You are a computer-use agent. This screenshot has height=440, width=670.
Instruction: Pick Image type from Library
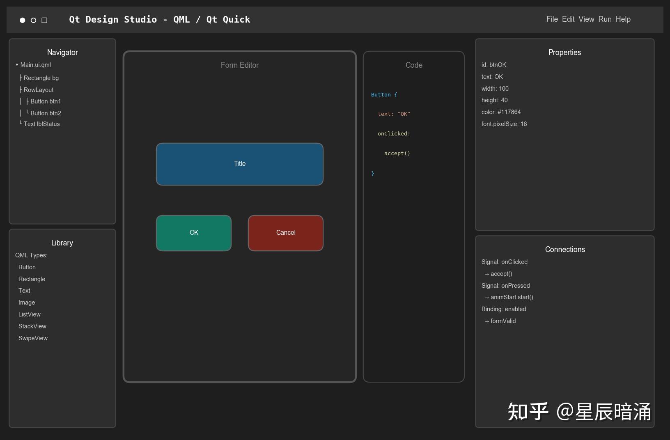pos(27,302)
